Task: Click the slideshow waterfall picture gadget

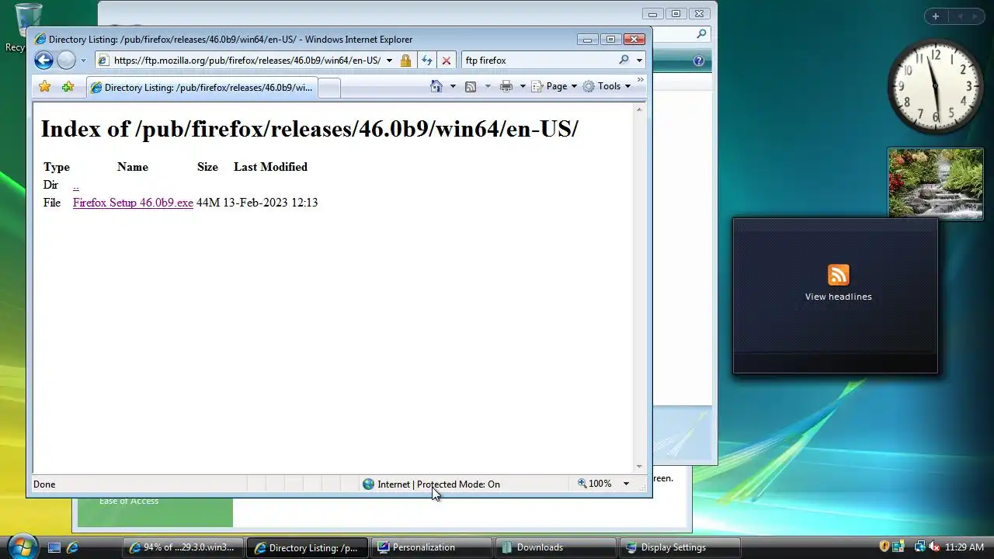Action: [936, 184]
